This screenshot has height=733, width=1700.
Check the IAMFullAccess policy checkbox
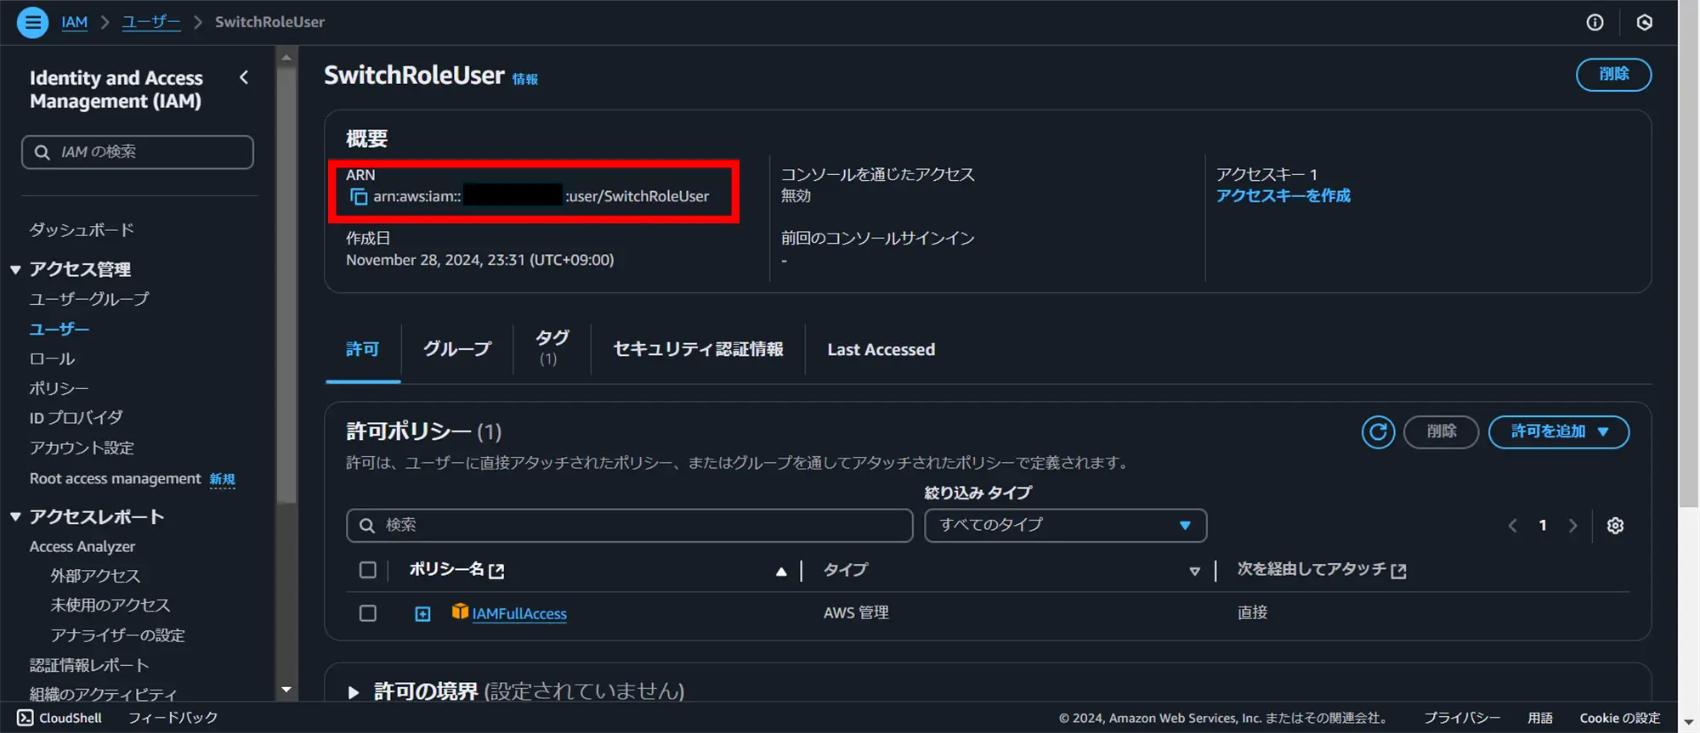pos(367,613)
